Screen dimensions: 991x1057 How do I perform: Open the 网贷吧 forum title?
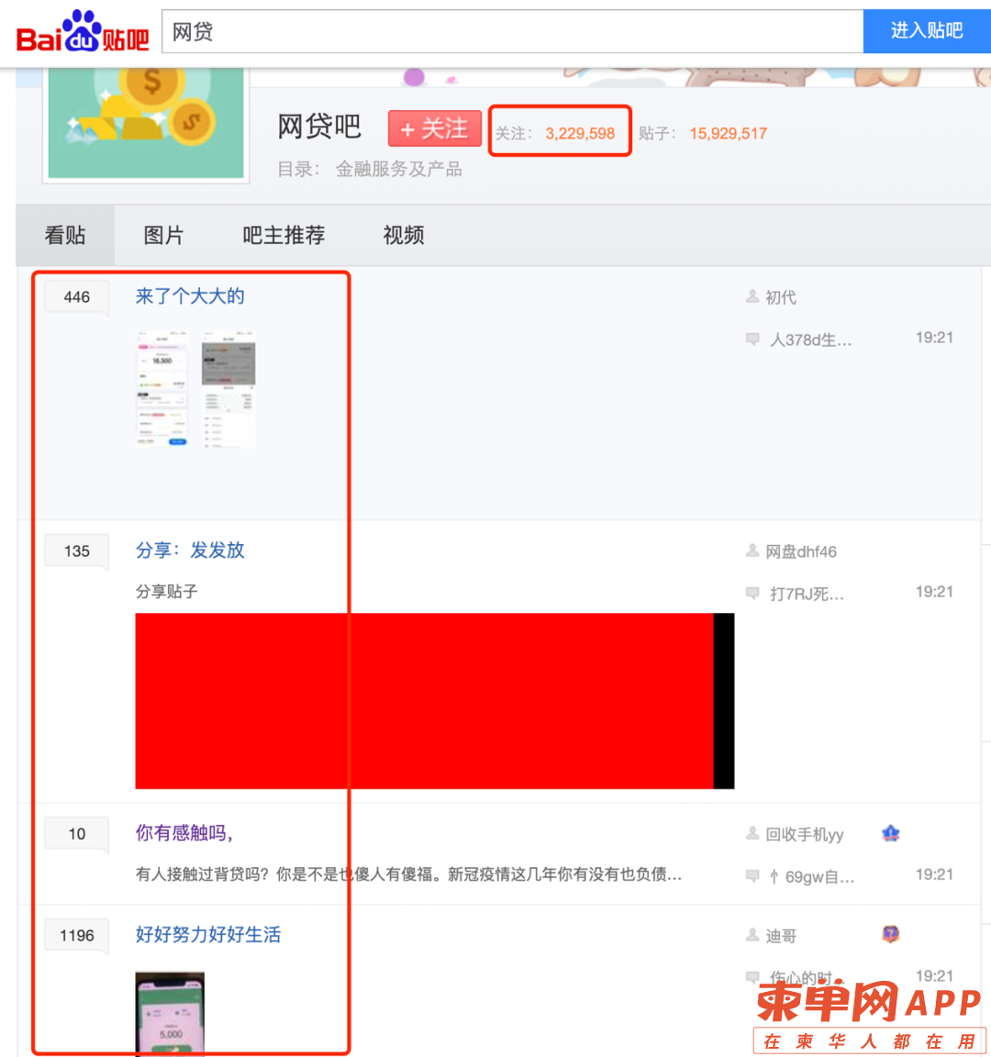(319, 127)
